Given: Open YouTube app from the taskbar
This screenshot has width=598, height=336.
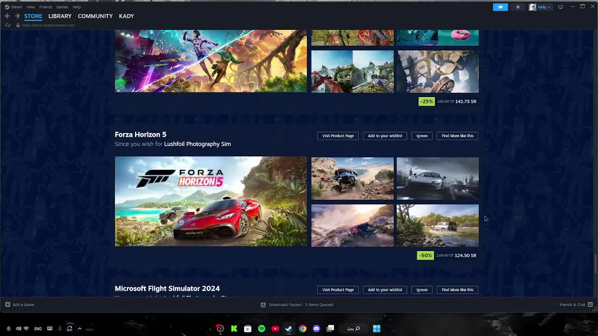Looking at the screenshot, I should coord(275,329).
